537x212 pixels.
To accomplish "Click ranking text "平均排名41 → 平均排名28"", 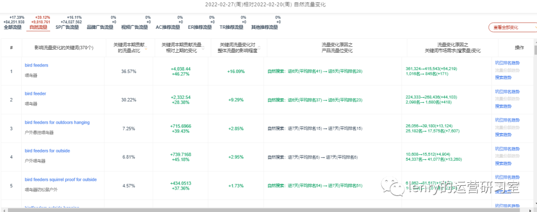I will pos(314,71).
